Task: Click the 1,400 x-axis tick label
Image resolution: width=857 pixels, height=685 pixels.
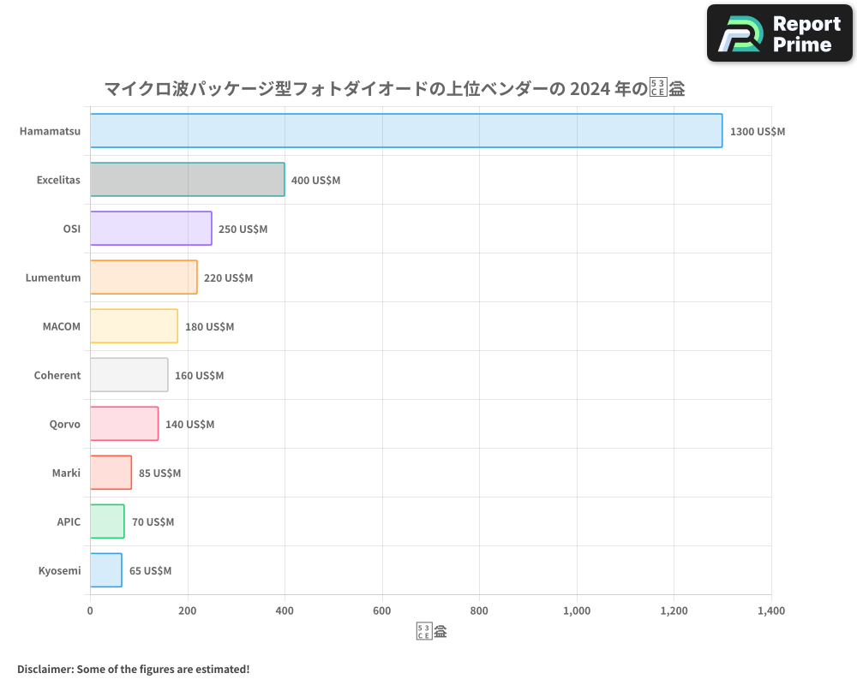Action: click(x=770, y=611)
